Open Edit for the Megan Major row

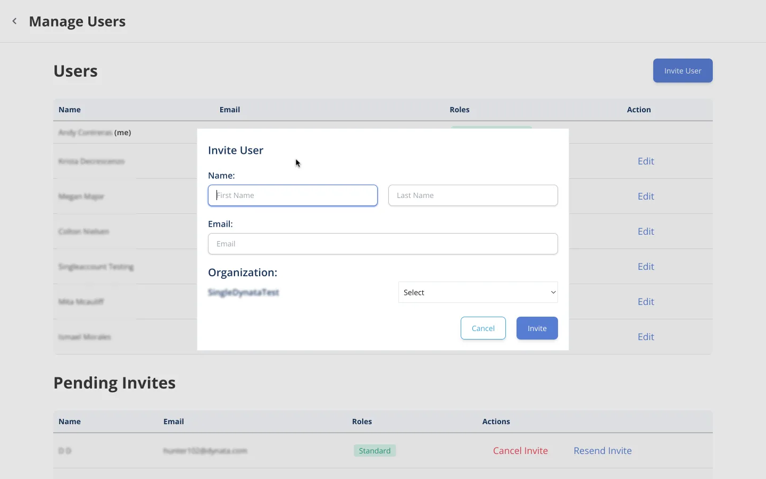(646, 196)
